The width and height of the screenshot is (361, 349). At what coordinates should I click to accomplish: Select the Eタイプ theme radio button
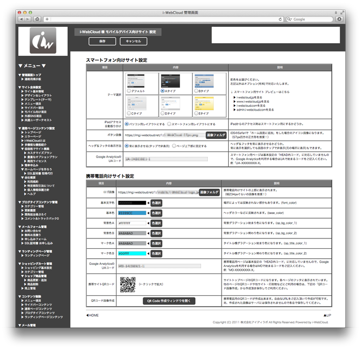196,113
